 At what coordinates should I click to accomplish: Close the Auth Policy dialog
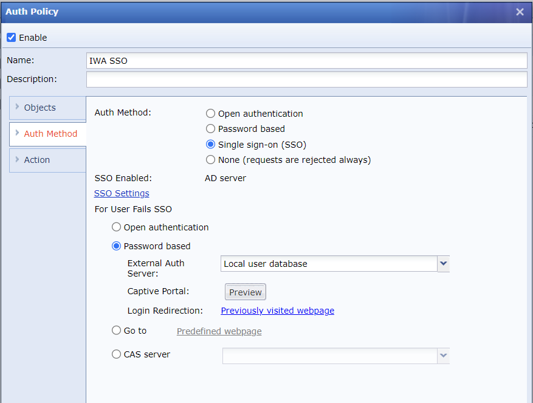520,12
